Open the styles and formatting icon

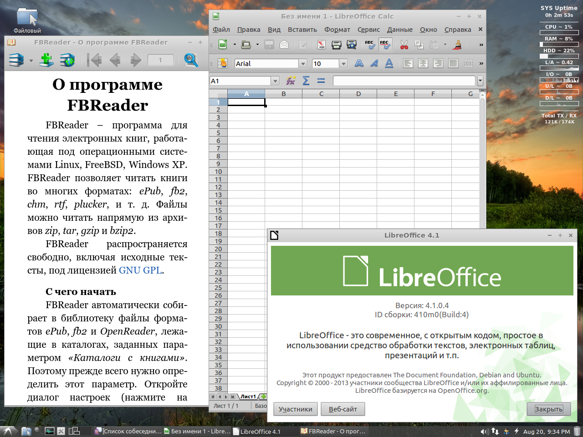coord(223,63)
